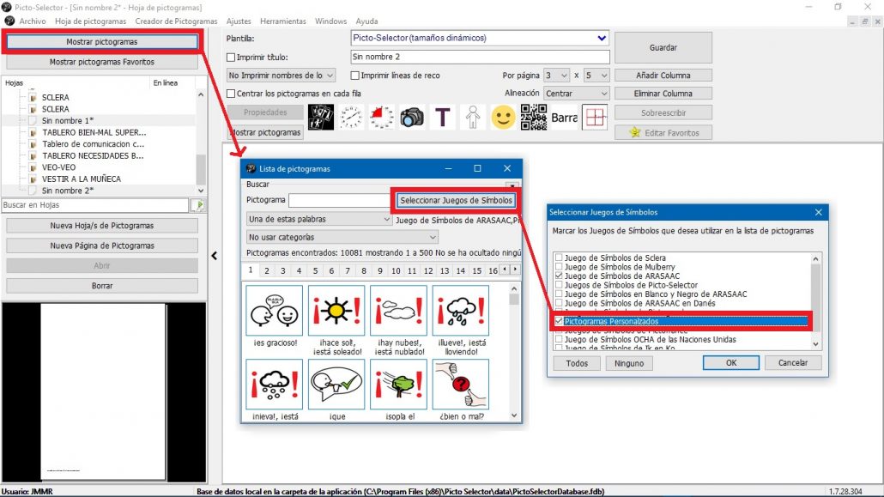Select the smiley face pictogram tool
Viewport: 884px width, 497px height.
pos(503,116)
